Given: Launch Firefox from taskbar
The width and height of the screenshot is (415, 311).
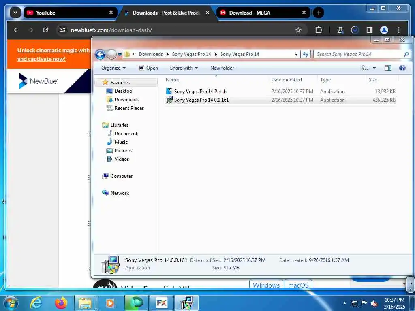Looking at the screenshot, I should [61, 303].
